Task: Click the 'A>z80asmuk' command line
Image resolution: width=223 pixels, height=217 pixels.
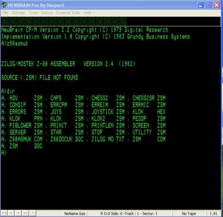Action: pos(15,43)
